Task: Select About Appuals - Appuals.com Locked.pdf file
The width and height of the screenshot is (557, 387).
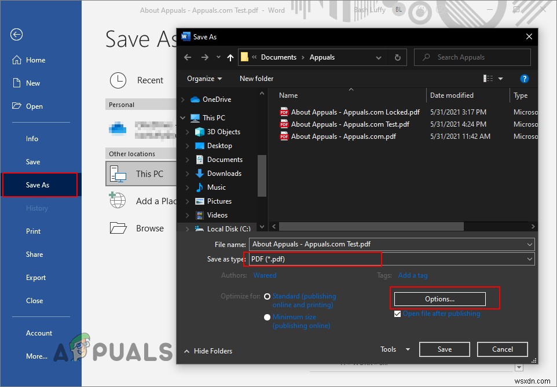Action: tap(350, 112)
